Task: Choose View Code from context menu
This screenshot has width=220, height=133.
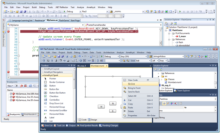Action: click(x=140, y=80)
